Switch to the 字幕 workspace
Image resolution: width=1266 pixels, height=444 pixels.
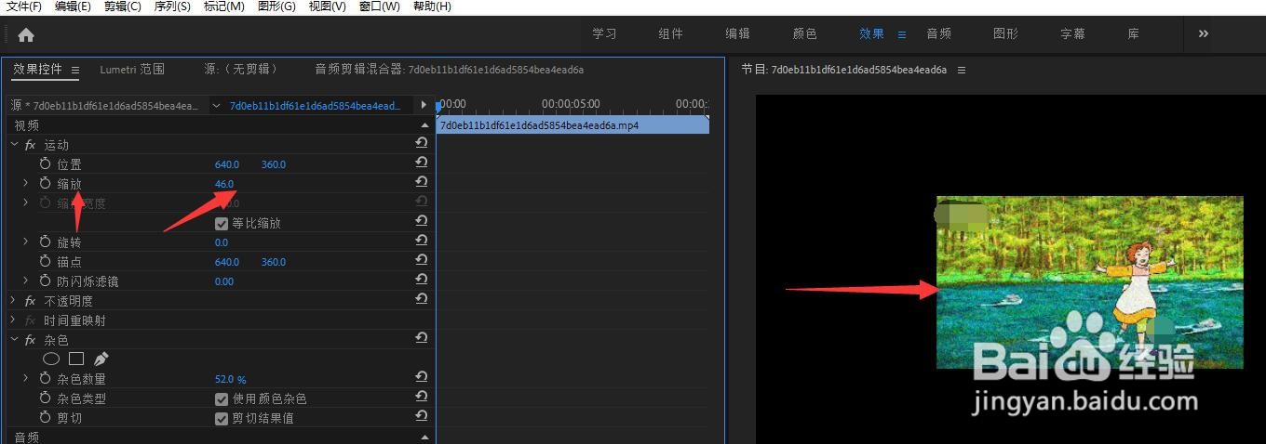1072,33
